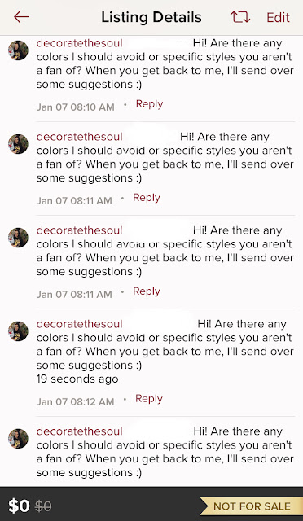Open decoratethesoul avatar on last comment
The image size is (303, 521).
tap(18, 439)
